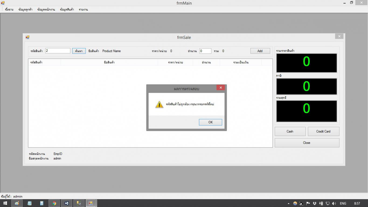
Task: Click the ENG input language indicator
Action: [343, 203]
